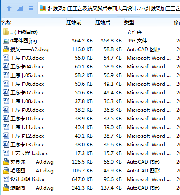Click the Word icon of 工序卡10.docx
The width and height of the screenshot is (180, 195).
tap(6, 118)
